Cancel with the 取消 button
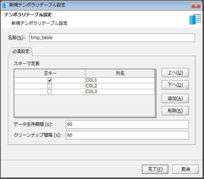Image resolution: width=204 pixels, height=179 pixels. 185,169
